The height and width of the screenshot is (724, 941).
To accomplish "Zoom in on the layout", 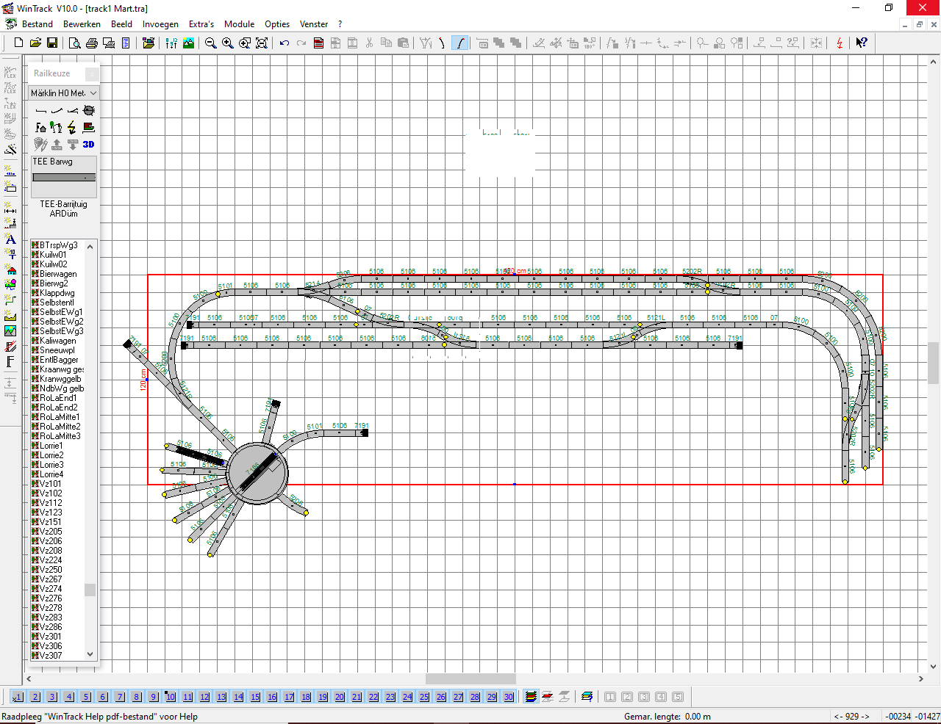I will (227, 43).
